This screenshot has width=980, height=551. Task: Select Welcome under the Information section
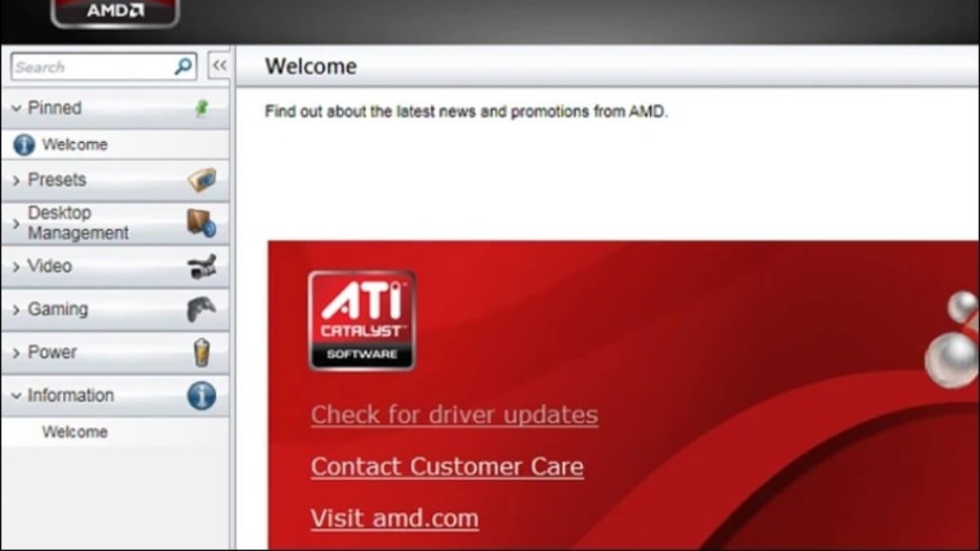(75, 432)
